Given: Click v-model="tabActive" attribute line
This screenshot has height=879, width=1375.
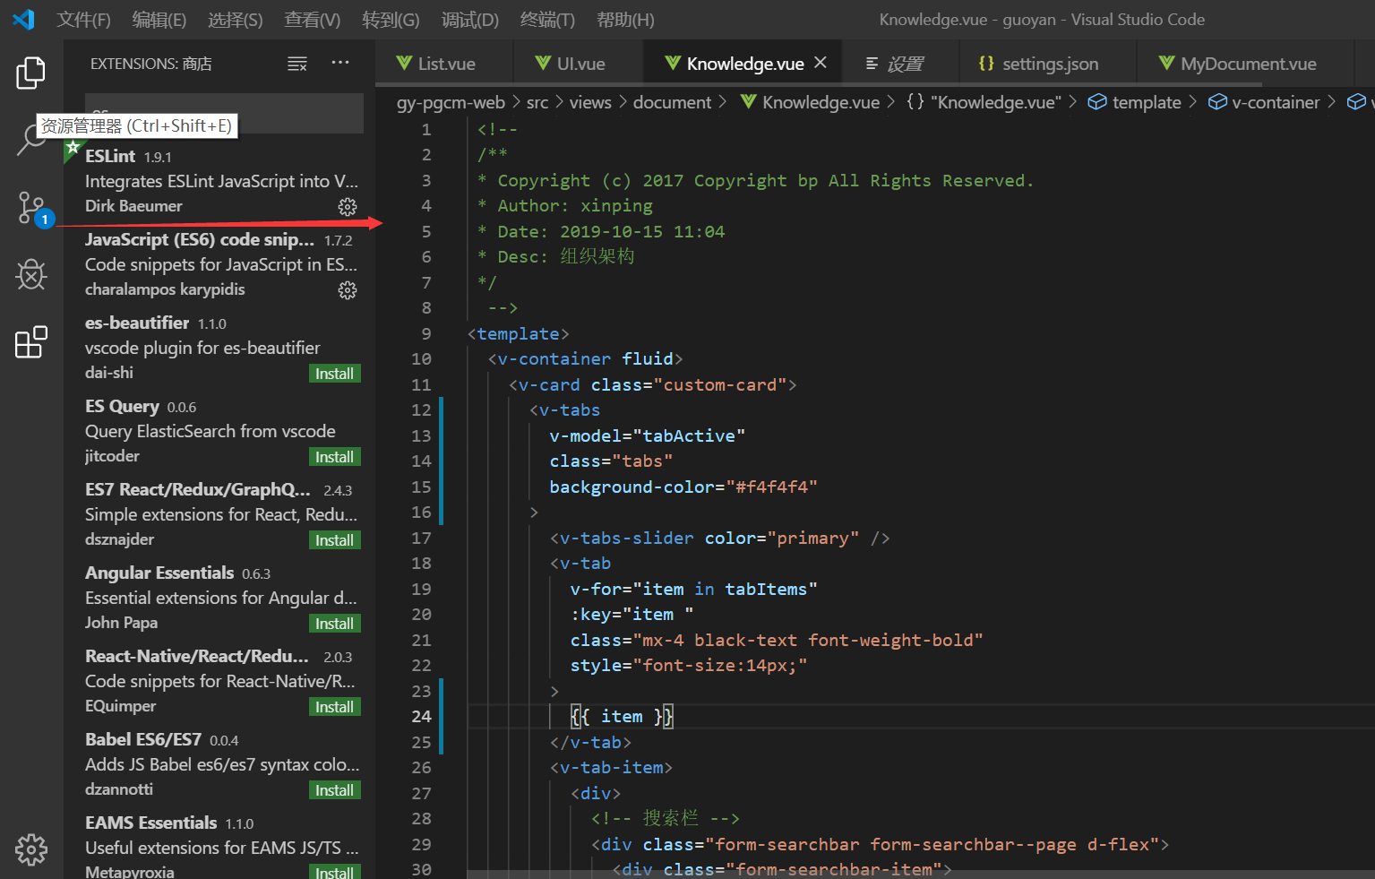Looking at the screenshot, I should click(x=647, y=435).
